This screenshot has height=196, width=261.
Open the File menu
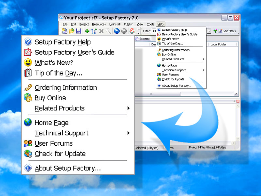(x=65, y=24)
